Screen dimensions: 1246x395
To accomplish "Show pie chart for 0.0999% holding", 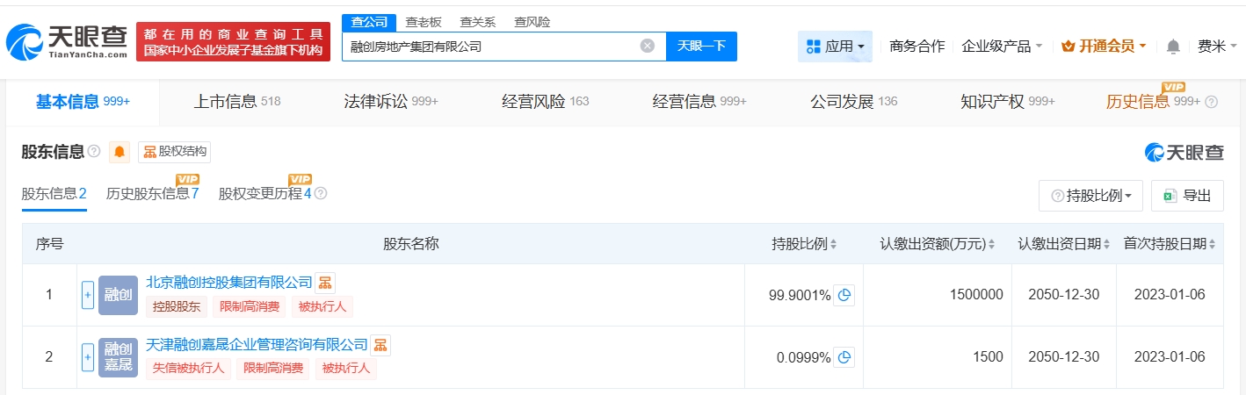I will pos(844,357).
